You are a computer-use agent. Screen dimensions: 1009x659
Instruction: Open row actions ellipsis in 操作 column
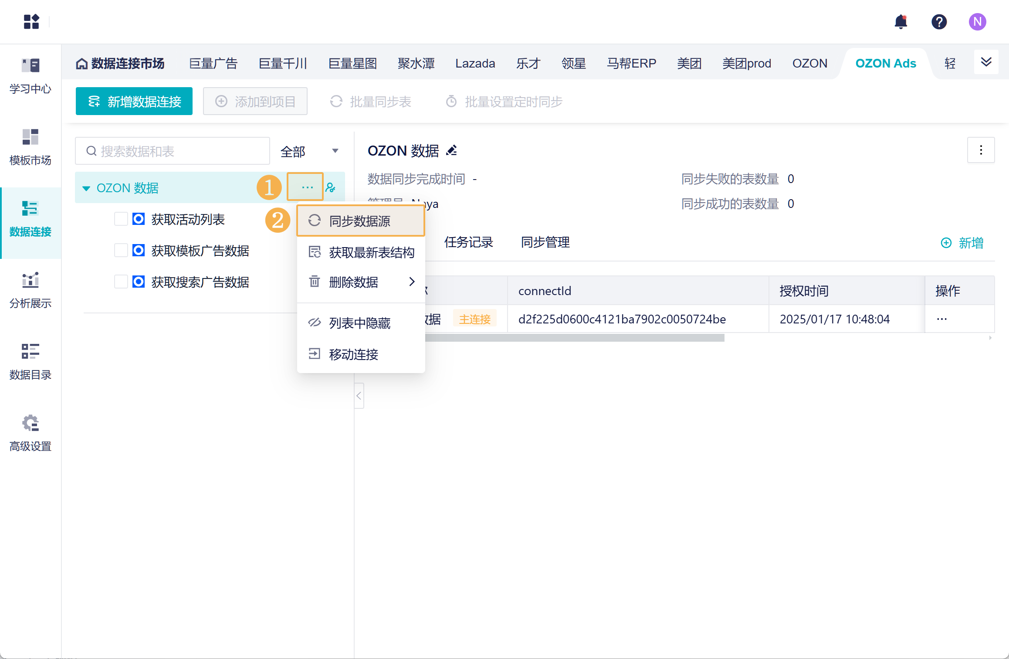[941, 319]
